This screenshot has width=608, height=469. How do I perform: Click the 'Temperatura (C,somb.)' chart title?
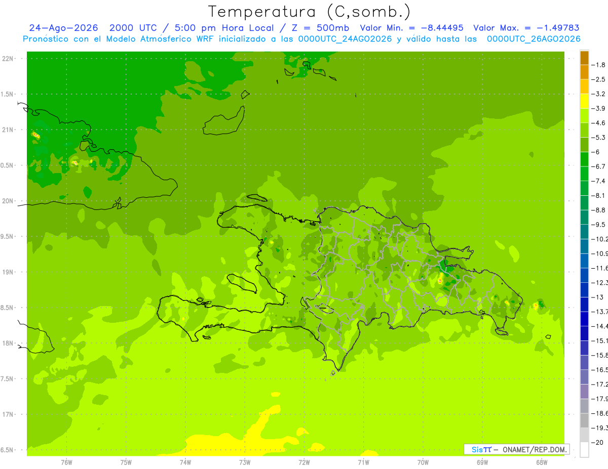coord(310,12)
